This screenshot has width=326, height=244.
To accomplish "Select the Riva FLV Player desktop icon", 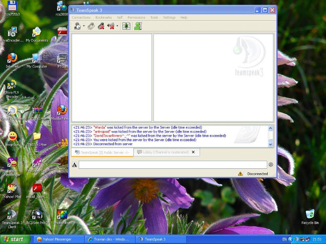I will point(12,112).
